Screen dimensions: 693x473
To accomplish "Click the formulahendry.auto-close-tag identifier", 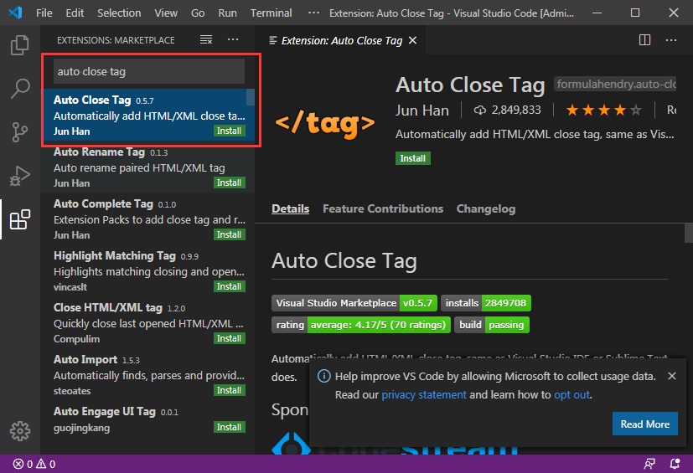I will coord(615,84).
